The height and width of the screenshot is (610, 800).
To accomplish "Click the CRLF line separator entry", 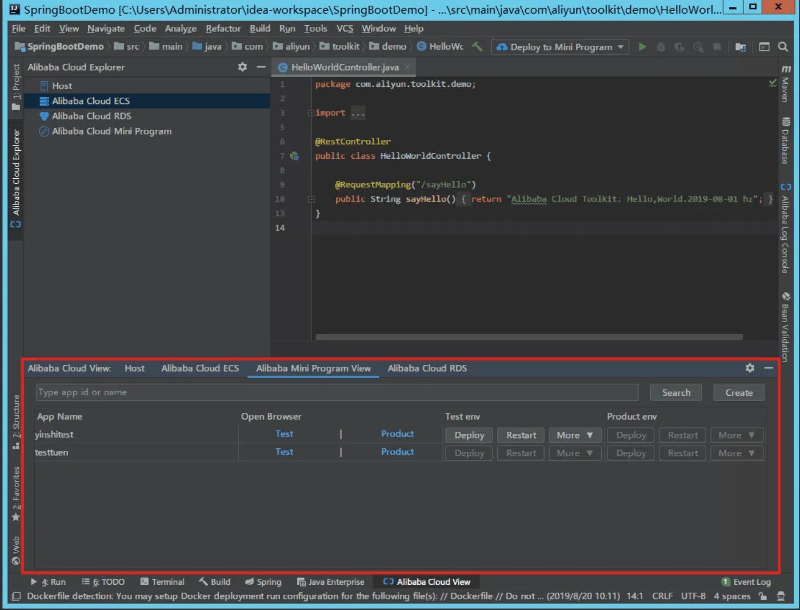I will tap(662, 596).
